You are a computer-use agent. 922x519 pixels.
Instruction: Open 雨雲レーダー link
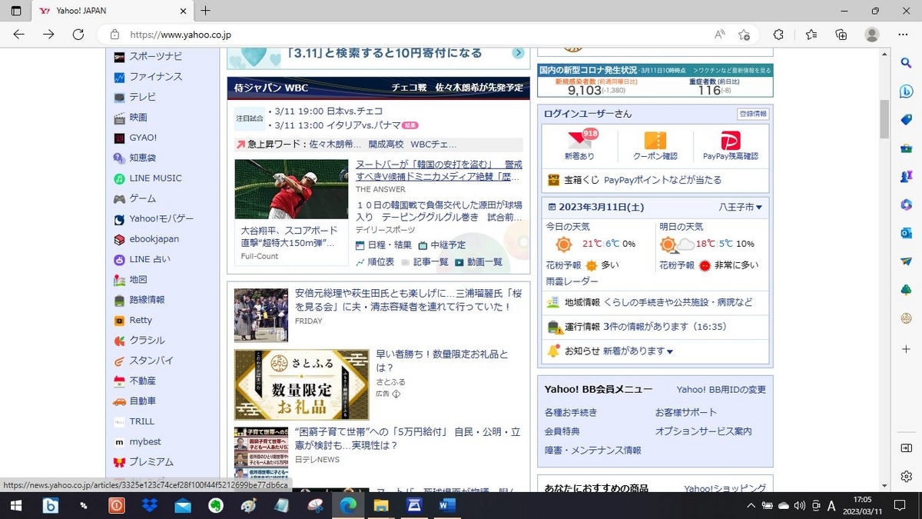(572, 282)
